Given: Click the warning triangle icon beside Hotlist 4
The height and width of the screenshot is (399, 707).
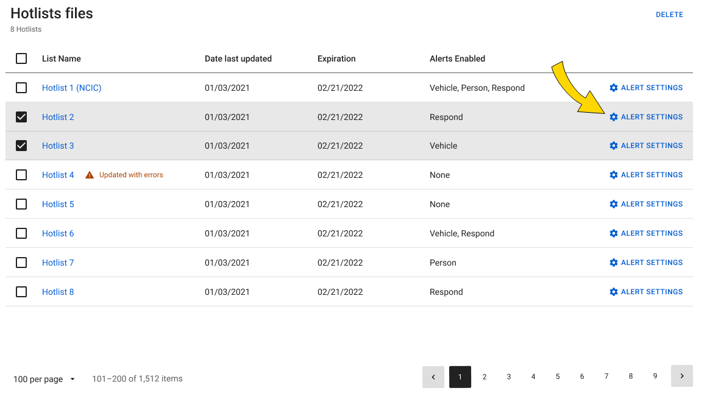Looking at the screenshot, I should 90,175.
